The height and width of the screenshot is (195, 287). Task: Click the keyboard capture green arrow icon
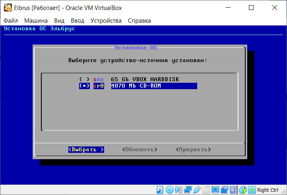(252, 190)
